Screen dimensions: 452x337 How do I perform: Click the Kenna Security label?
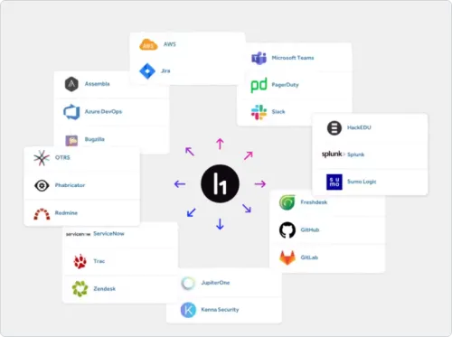tap(220, 310)
